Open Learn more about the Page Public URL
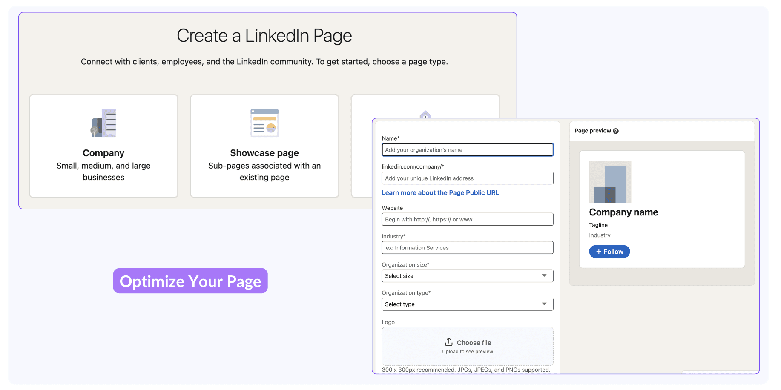The image size is (781, 390). (x=440, y=193)
